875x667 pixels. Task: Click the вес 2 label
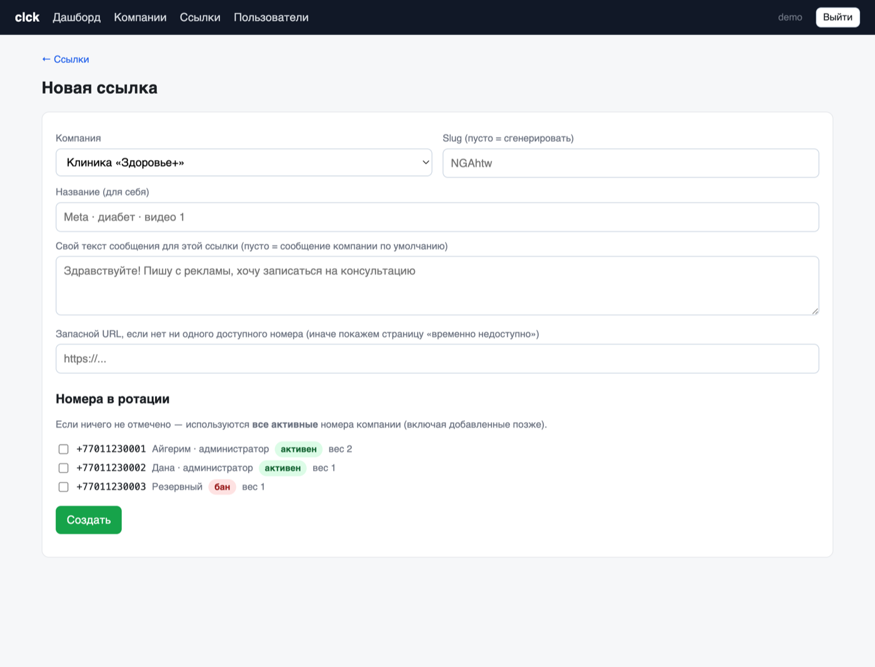(341, 449)
